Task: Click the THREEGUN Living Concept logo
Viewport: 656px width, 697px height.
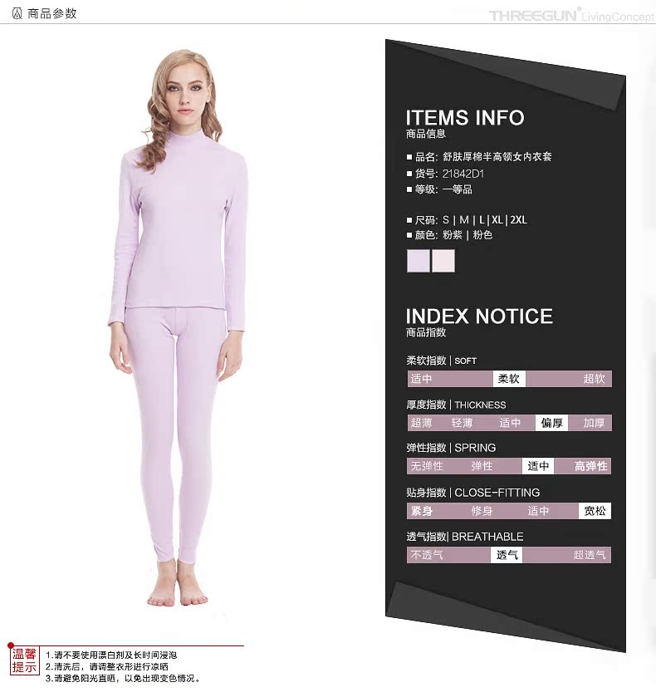Action: coord(571,16)
